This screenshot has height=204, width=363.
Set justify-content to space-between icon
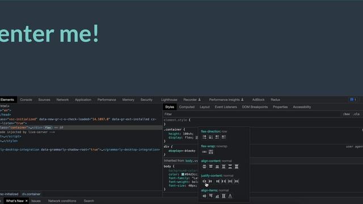(x=223, y=181)
